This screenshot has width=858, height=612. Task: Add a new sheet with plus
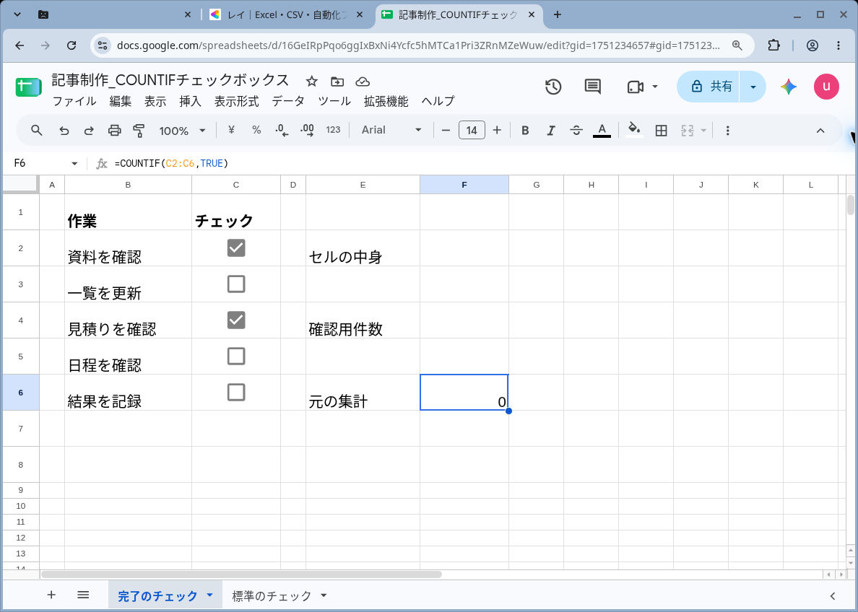pyautogui.click(x=51, y=595)
